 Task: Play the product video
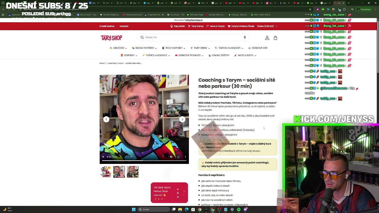coord(103,157)
